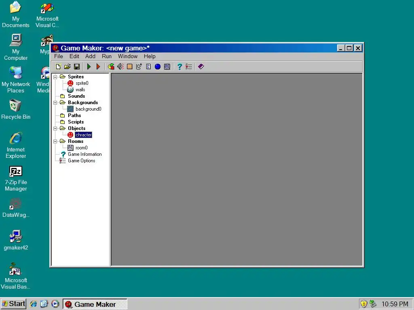Minimize the Game Maker window

point(341,48)
